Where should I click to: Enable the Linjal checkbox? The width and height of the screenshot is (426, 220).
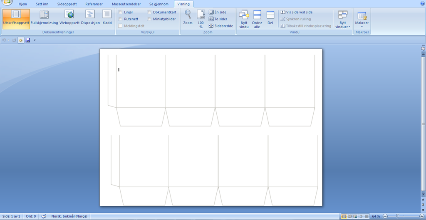click(120, 12)
